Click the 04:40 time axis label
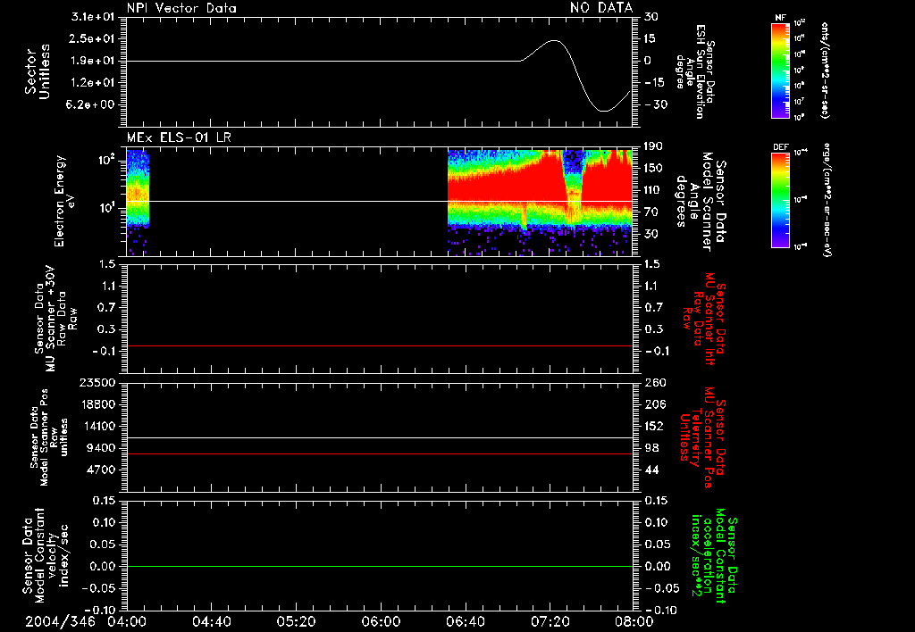The image size is (915, 632). pos(211,621)
